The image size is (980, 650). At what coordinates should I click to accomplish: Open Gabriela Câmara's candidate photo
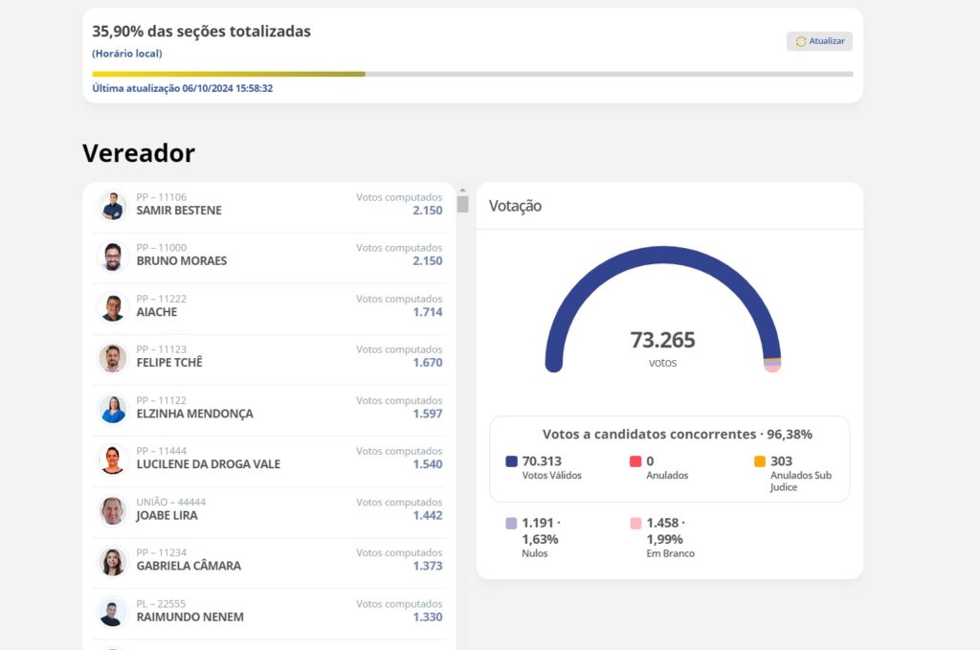(113, 562)
